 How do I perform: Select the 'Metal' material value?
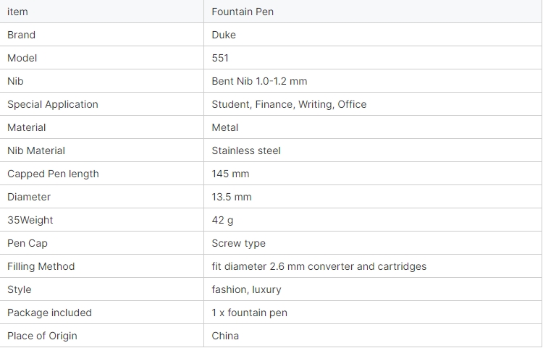[224, 127]
